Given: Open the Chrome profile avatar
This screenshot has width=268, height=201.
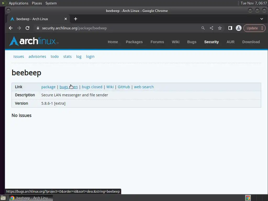Looking at the screenshot, I should tap(239, 28).
